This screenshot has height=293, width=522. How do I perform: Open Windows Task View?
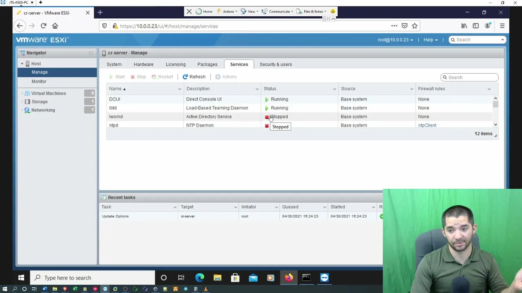click(x=181, y=278)
